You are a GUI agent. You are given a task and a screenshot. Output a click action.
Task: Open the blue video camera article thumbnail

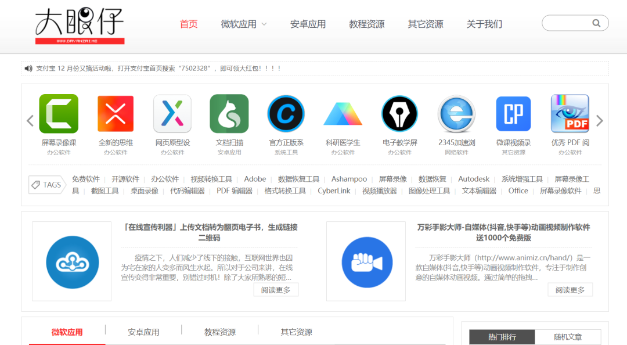(367, 262)
